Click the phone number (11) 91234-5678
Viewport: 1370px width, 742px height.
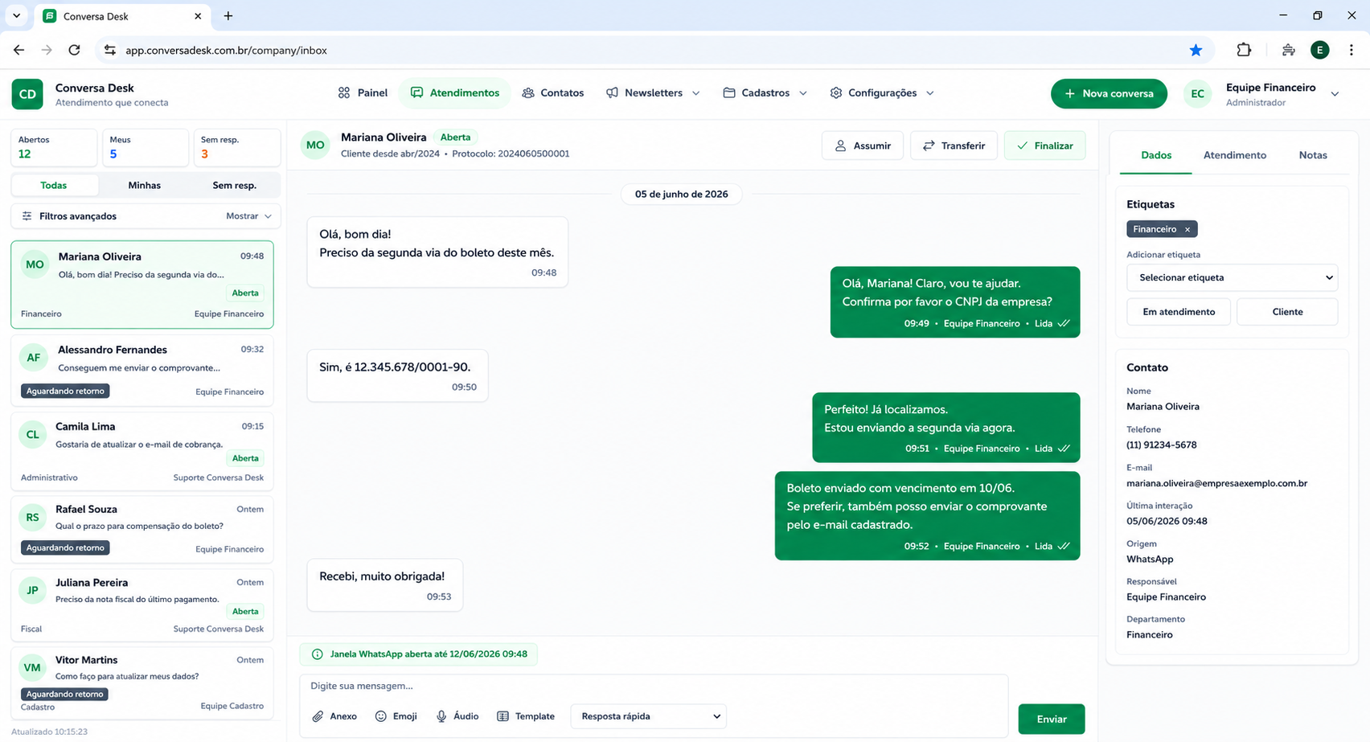point(1162,445)
